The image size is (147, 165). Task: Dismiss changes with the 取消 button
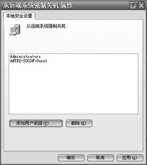(100, 158)
